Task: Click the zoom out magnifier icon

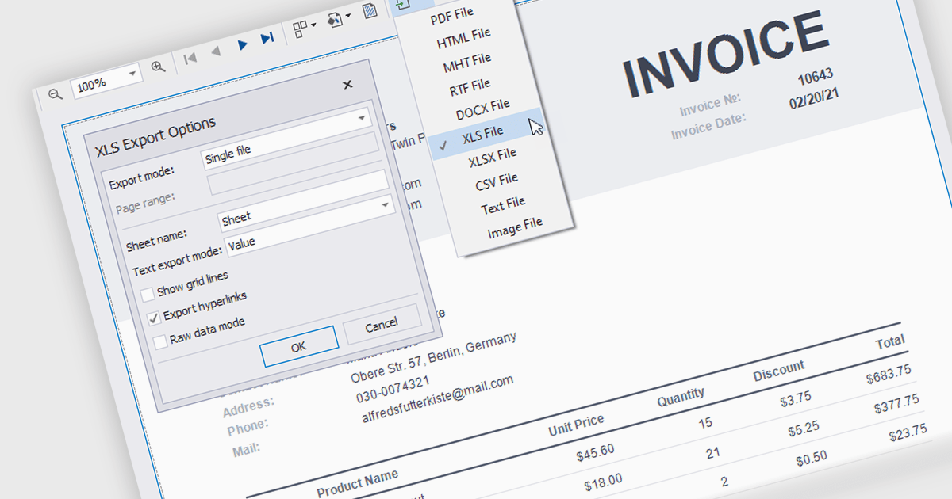Action: [x=55, y=94]
